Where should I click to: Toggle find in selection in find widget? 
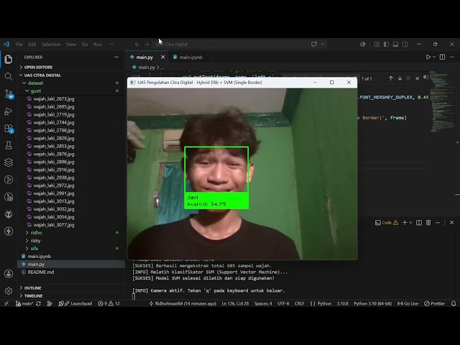408,78
